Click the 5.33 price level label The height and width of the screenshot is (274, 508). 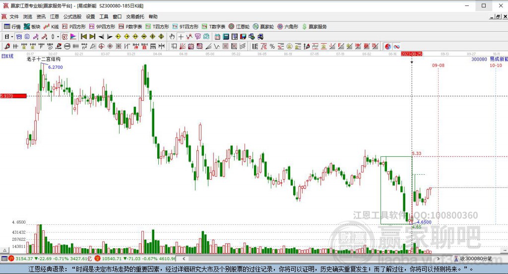click(417, 153)
